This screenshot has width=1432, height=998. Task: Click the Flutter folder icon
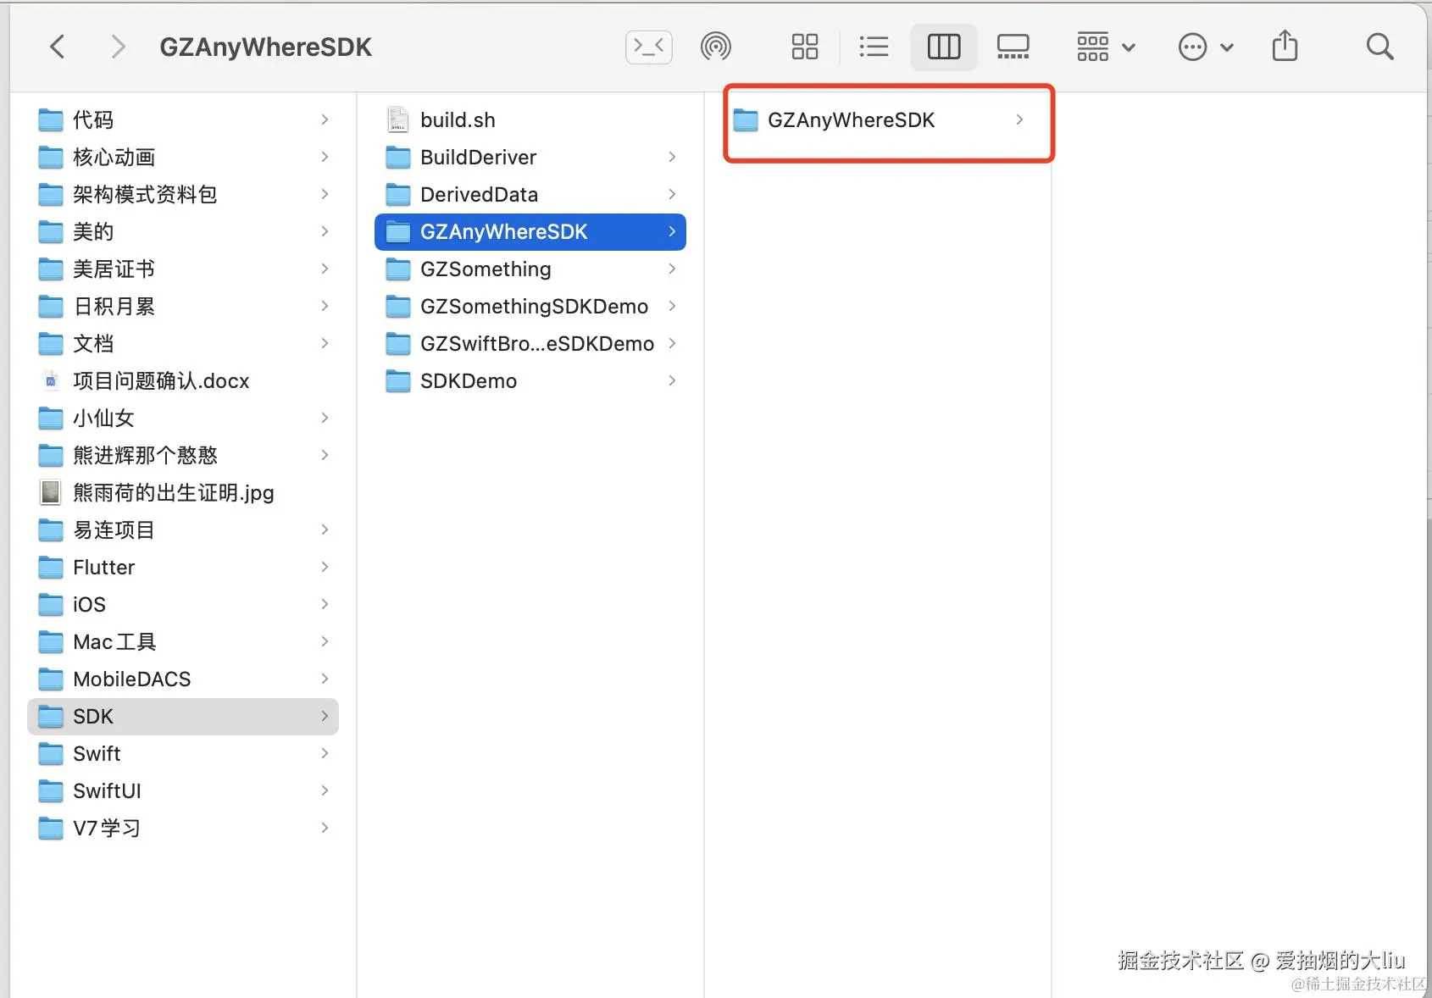(x=51, y=568)
